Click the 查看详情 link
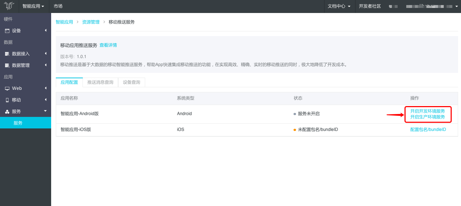The height and width of the screenshot is (206, 461). [x=108, y=45]
